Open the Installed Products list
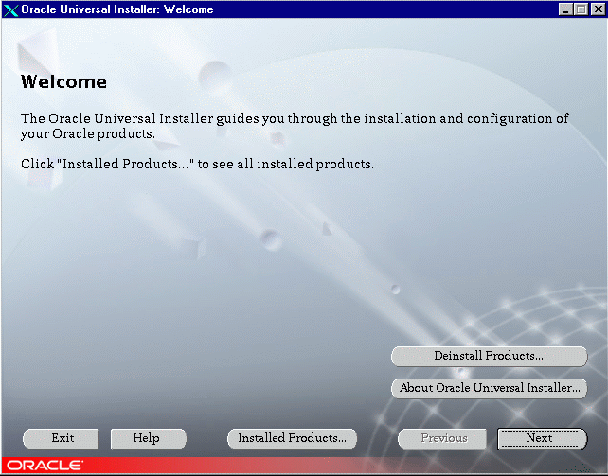 [x=292, y=438]
